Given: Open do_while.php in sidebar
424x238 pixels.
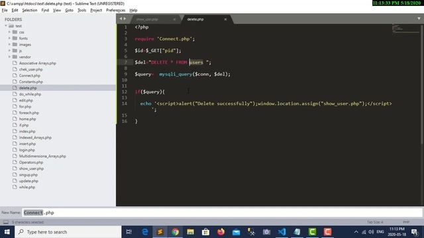Looking at the screenshot, I should click(30, 94).
